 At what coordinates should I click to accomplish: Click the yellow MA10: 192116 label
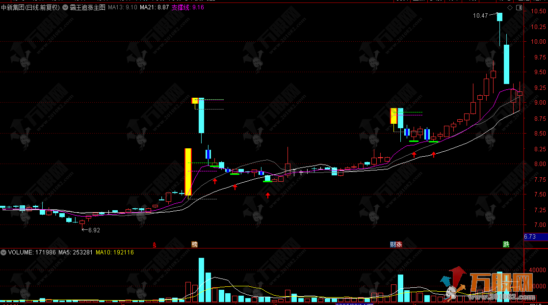pyautogui.click(x=115, y=252)
